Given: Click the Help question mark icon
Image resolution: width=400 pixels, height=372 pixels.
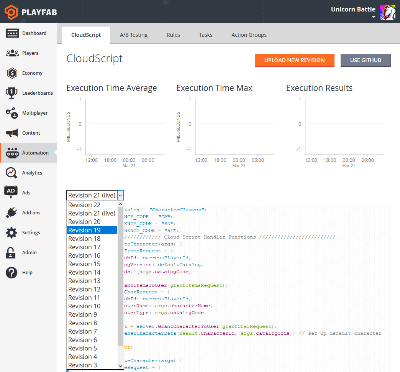Looking at the screenshot, I should (x=11, y=272).
